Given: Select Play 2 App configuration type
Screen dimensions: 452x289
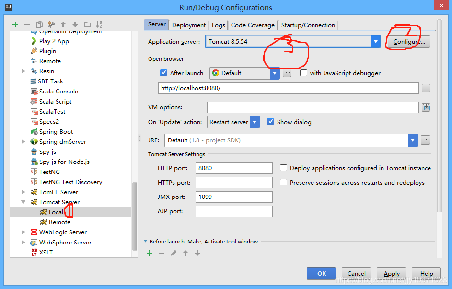Looking at the screenshot, I should point(54,41).
